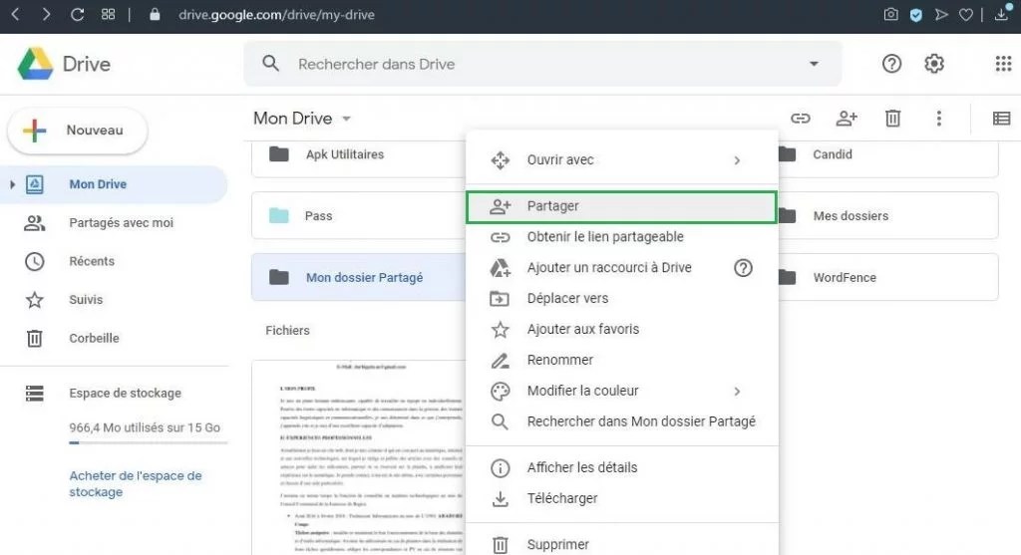Image resolution: width=1021 pixels, height=555 pixels.
Task: Open the browser speed dial grid
Action: click(108, 14)
